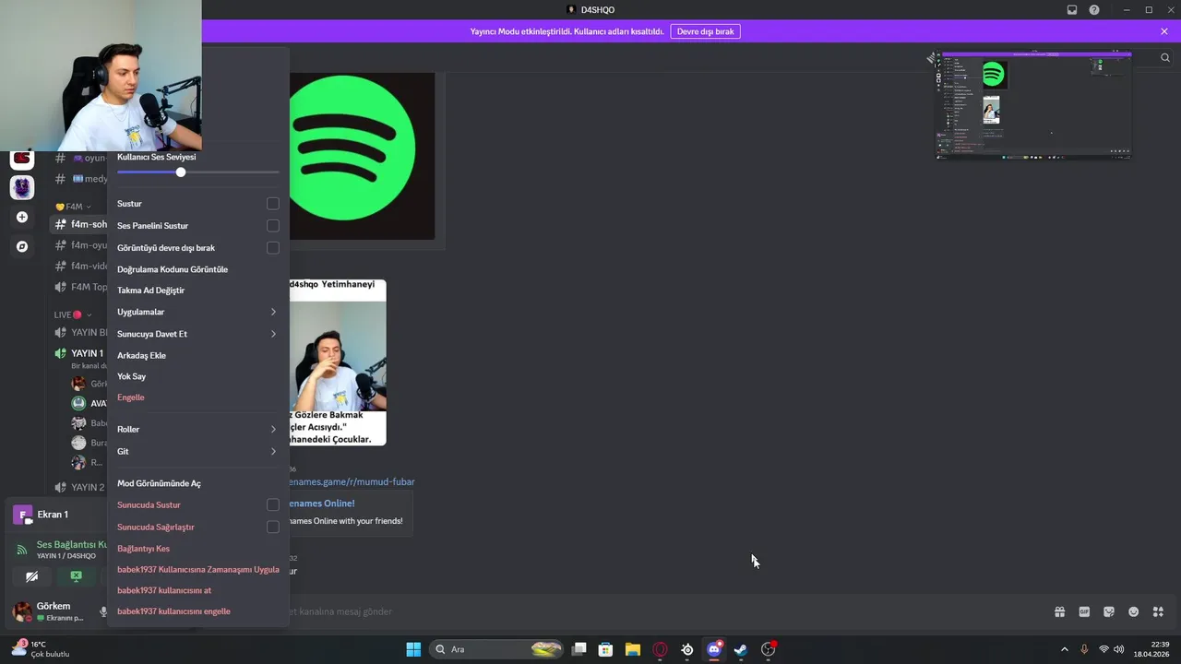Open Codenames Online embed title
1181x664 pixels.
pyautogui.click(x=321, y=504)
